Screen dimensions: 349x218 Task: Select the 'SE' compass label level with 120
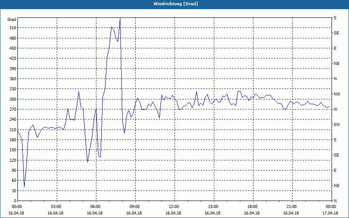tap(336, 155)
